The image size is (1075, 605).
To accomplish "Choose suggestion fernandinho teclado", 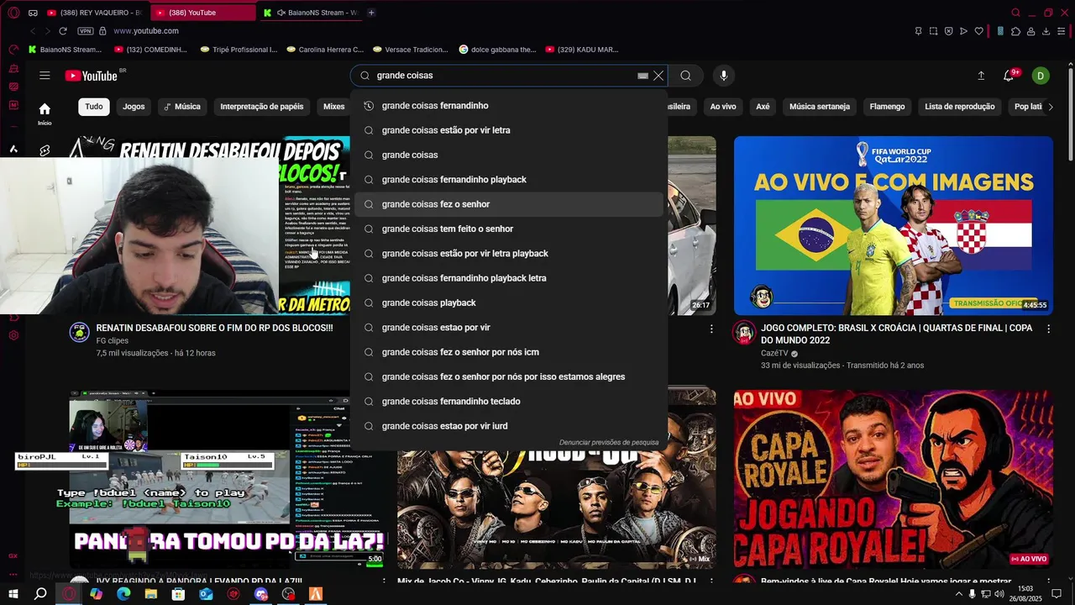I will [x=509, y=402].
